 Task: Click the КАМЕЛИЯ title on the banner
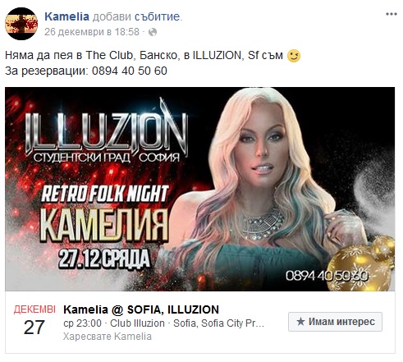(104, 226)
